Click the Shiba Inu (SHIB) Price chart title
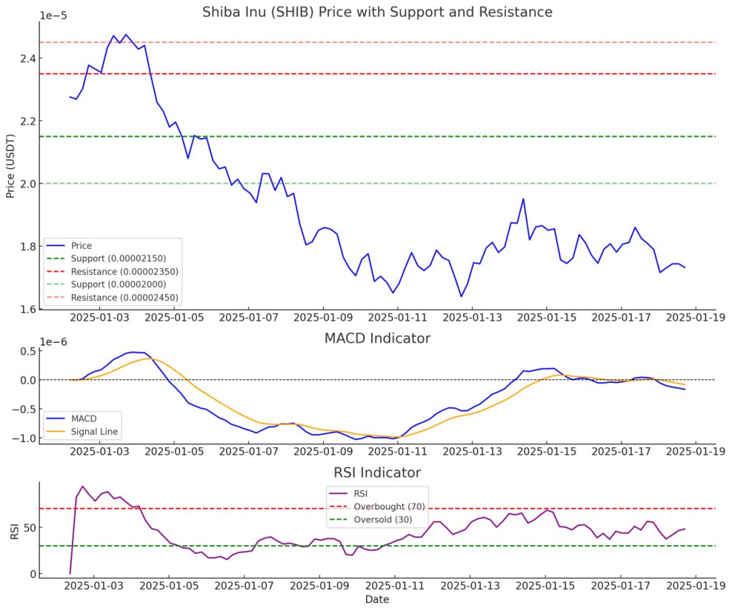The width and height of the screenshot is (732, 611). point(377,11)
